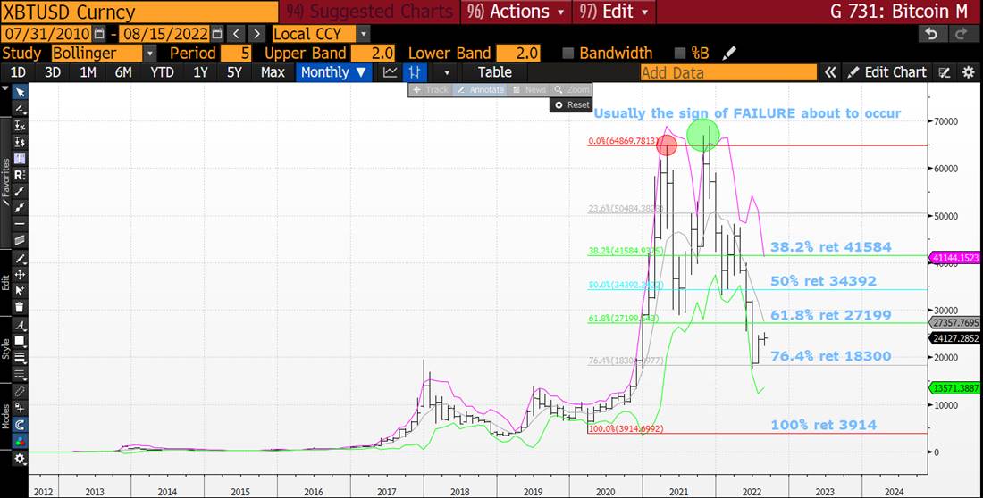The width and height of the screenshot is (983, 498).
Task: Toggle the News overlay button
Action: tap(529, 90)
